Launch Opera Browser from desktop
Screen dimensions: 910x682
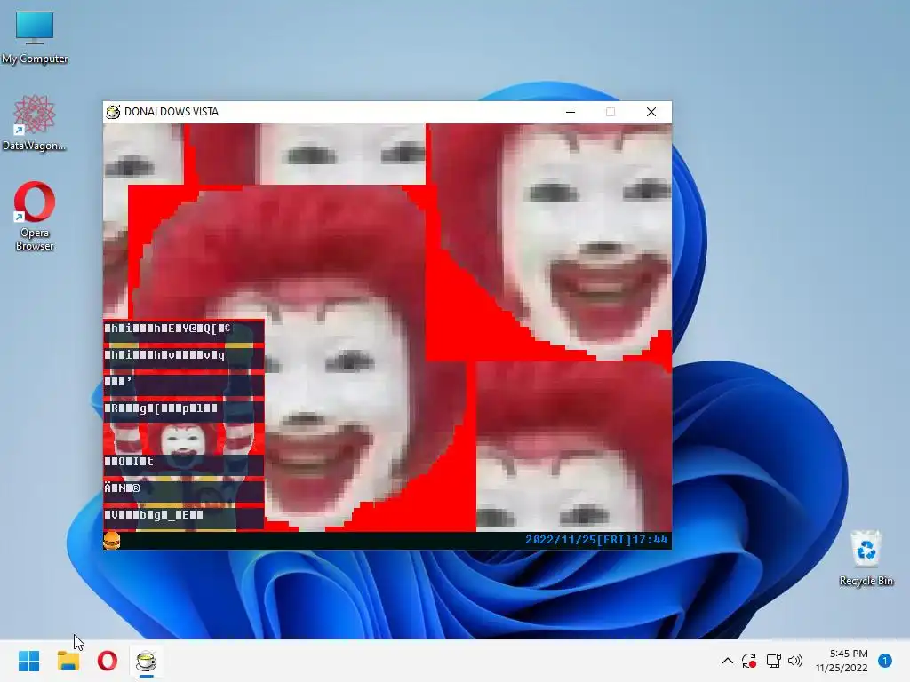(35, 217)
